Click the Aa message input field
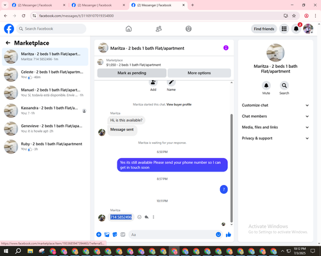 pos(172,235)
